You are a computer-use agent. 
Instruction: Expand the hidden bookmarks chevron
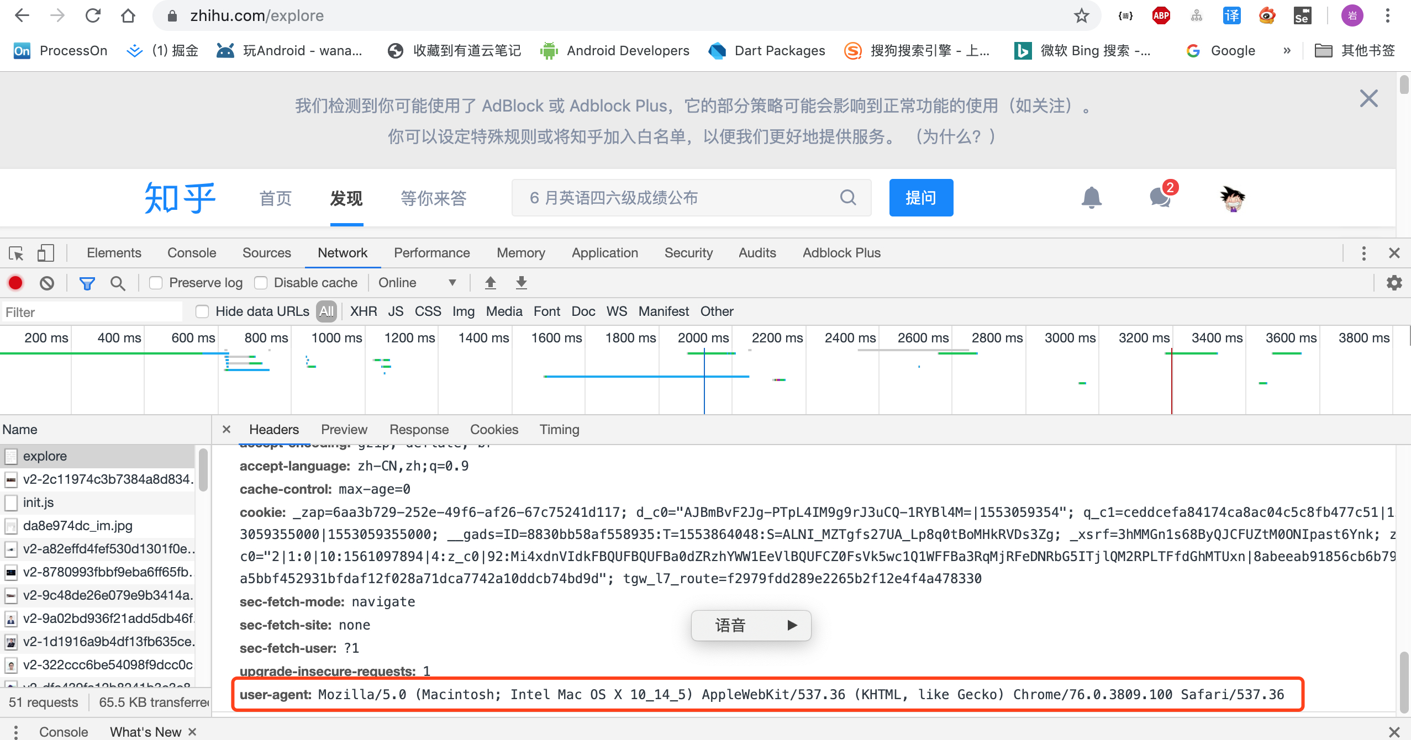click(x=1287, y=51)
